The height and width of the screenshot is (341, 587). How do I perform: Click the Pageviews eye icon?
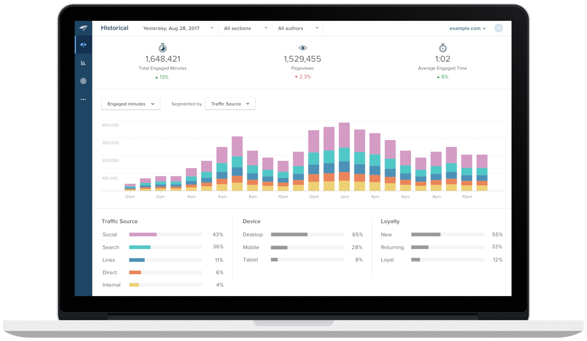point(302,48)
